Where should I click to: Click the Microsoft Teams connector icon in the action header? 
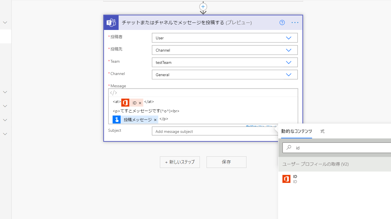111,22
